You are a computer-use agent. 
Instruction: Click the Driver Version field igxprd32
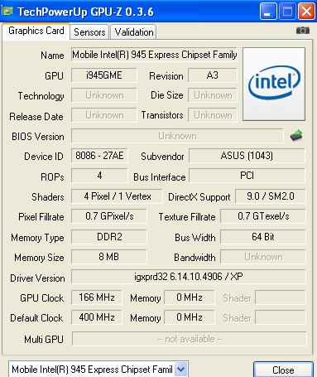(189, 277)
